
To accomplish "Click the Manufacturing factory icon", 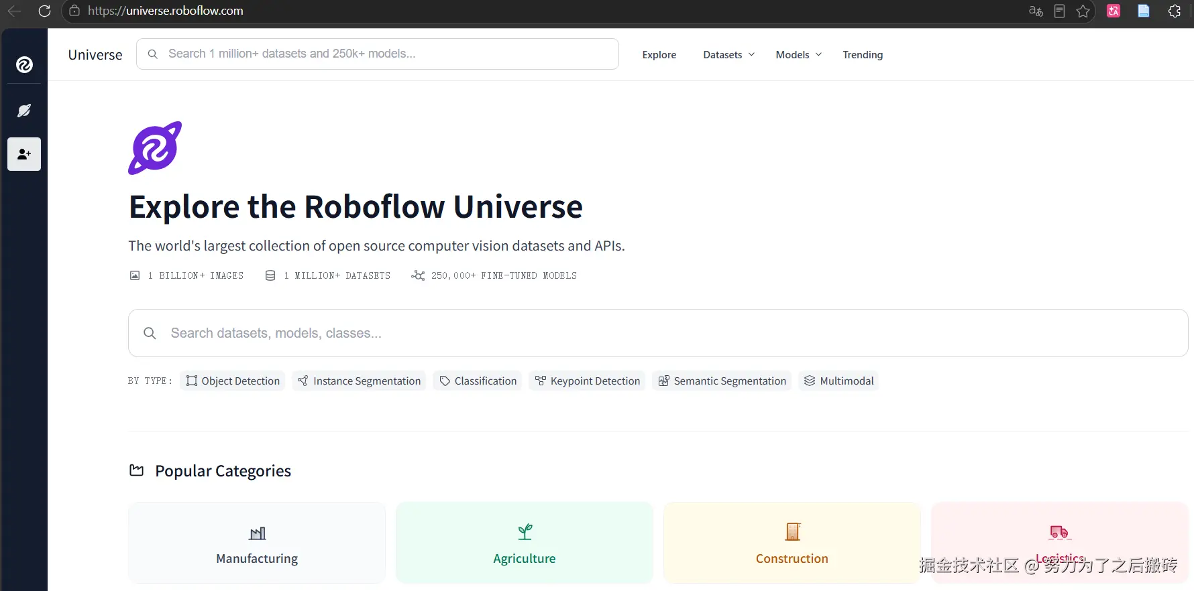I will tap(257, 533).
